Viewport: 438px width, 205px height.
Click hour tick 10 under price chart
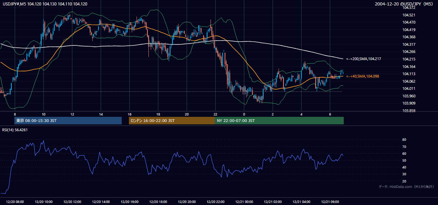(44, 114)
